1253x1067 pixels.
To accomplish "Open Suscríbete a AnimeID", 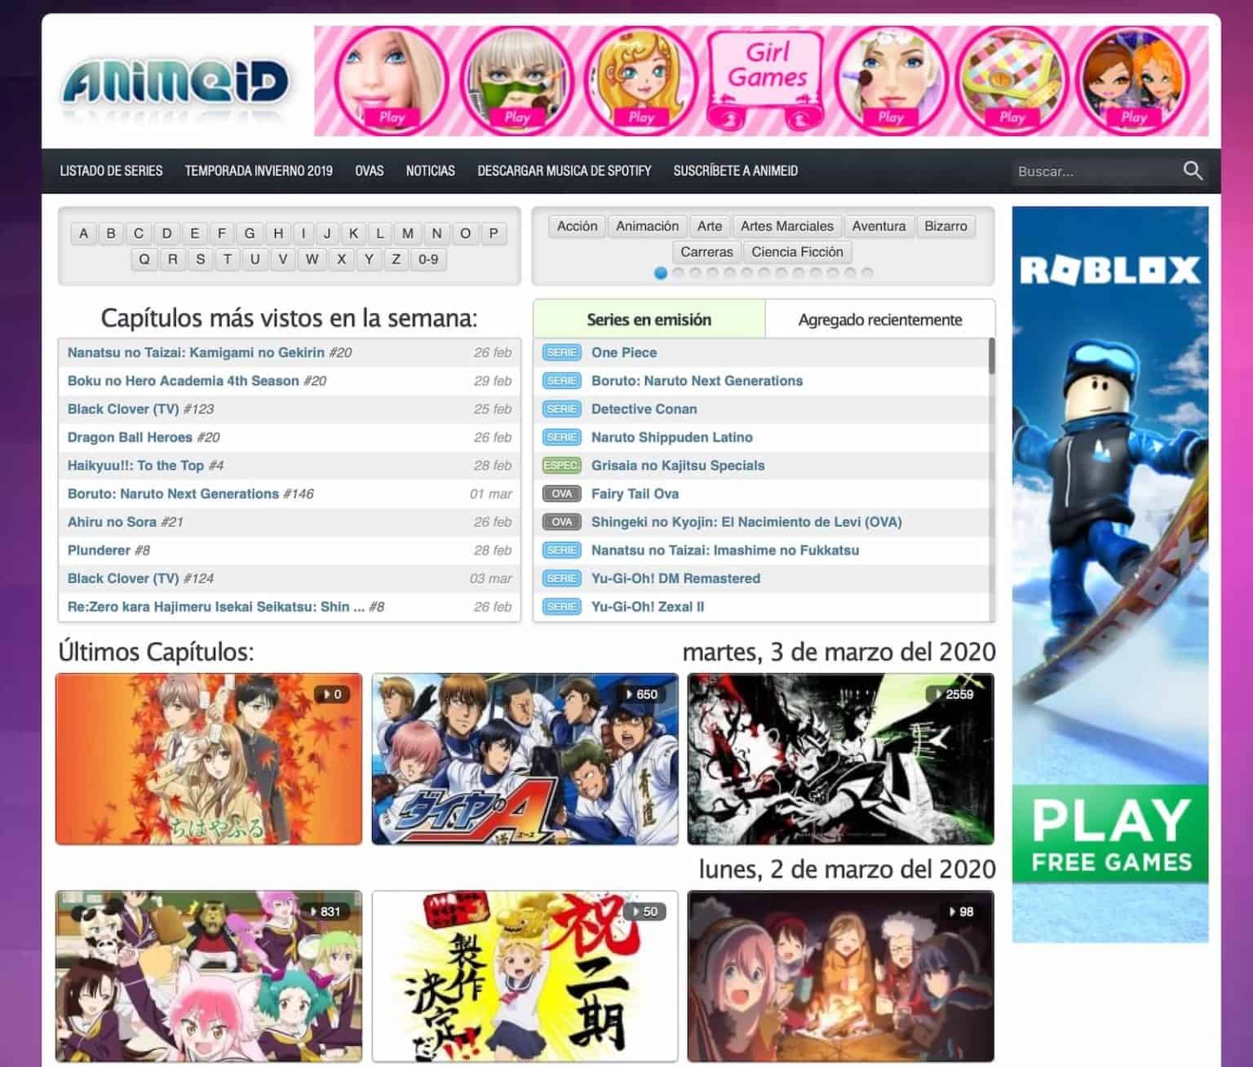I will point(736,170).
